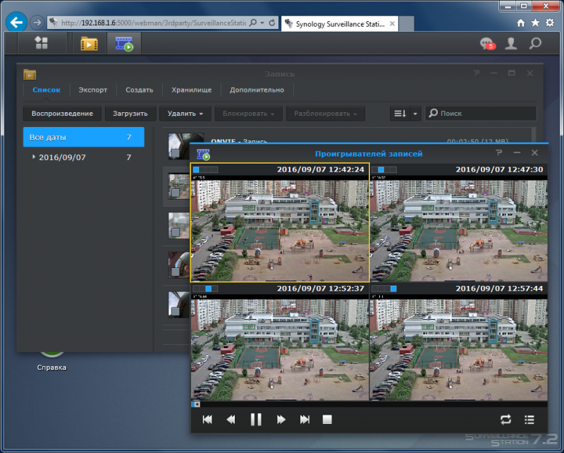Screen dimensions: 564x453
Task: Click the Воспроизведение button
Action: click(62, 114)
